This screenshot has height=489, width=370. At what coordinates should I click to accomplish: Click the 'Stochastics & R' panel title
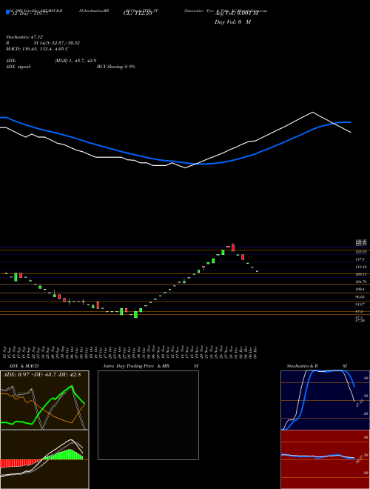pos(303,366)
